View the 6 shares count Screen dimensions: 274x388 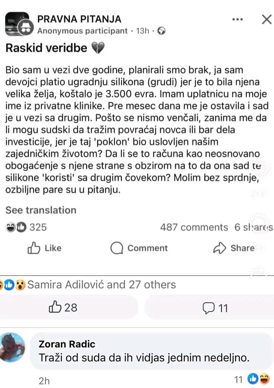coord(254,227)
